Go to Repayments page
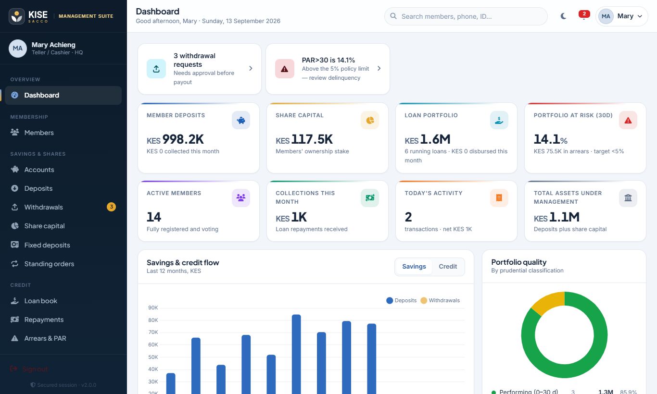Viewport: 657px width, 394px height. (x=63, y=320)
